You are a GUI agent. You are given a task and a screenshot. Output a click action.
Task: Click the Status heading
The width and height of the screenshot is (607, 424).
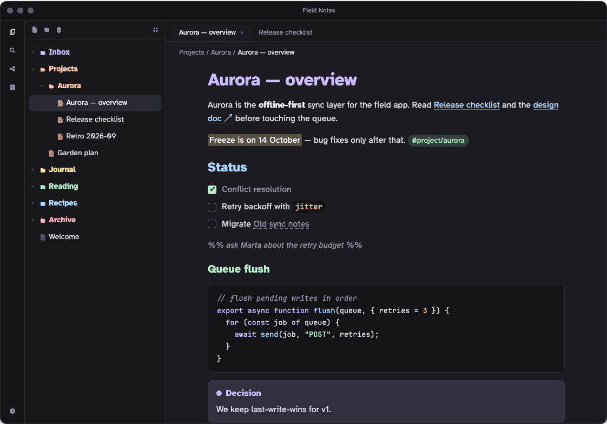[x=227, y=167]
